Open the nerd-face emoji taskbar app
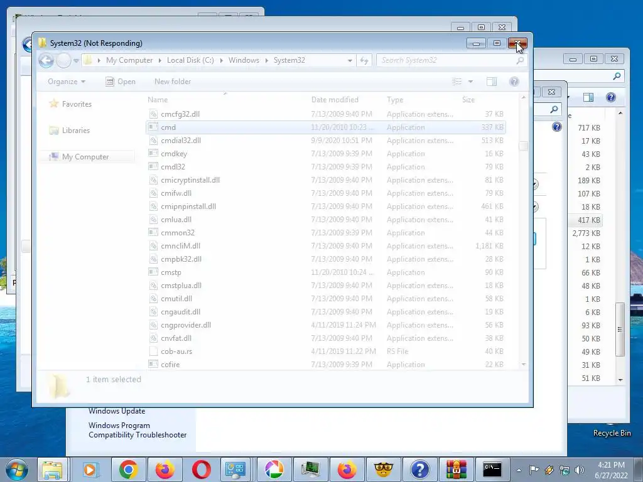 pyautogui.click(x=384, y=469)
